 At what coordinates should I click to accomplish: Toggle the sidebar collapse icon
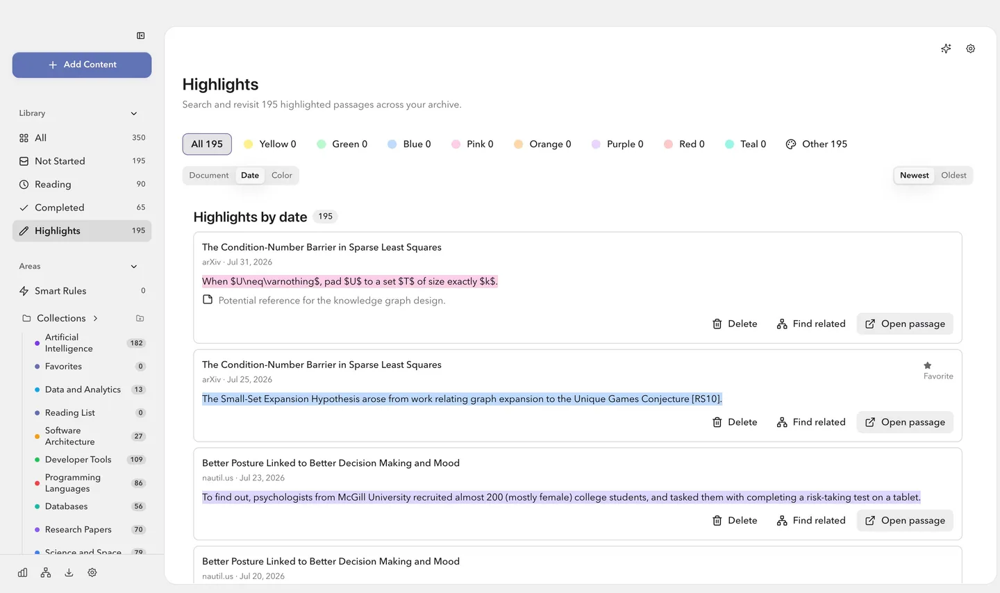(x=141, y=35)
